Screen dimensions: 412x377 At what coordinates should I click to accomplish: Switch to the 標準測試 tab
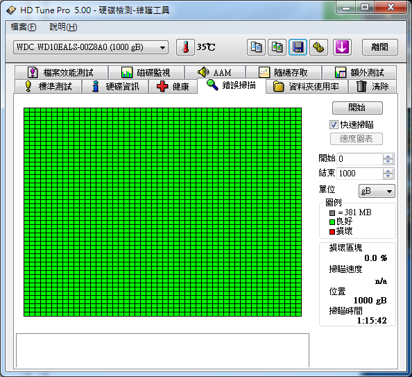(x=48, y=87)
